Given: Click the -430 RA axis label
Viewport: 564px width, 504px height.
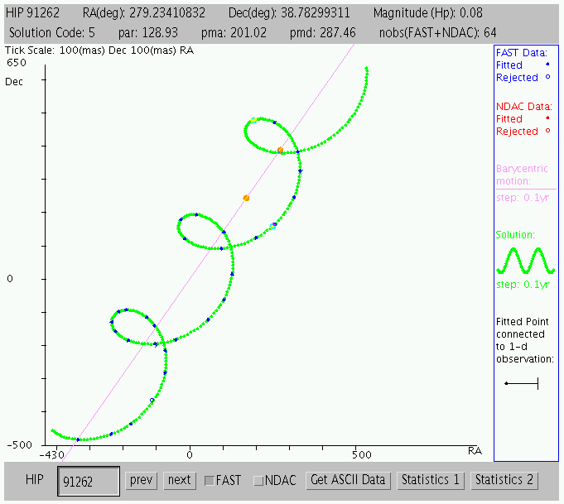Looking at the screenshot, I should (52, 455).
